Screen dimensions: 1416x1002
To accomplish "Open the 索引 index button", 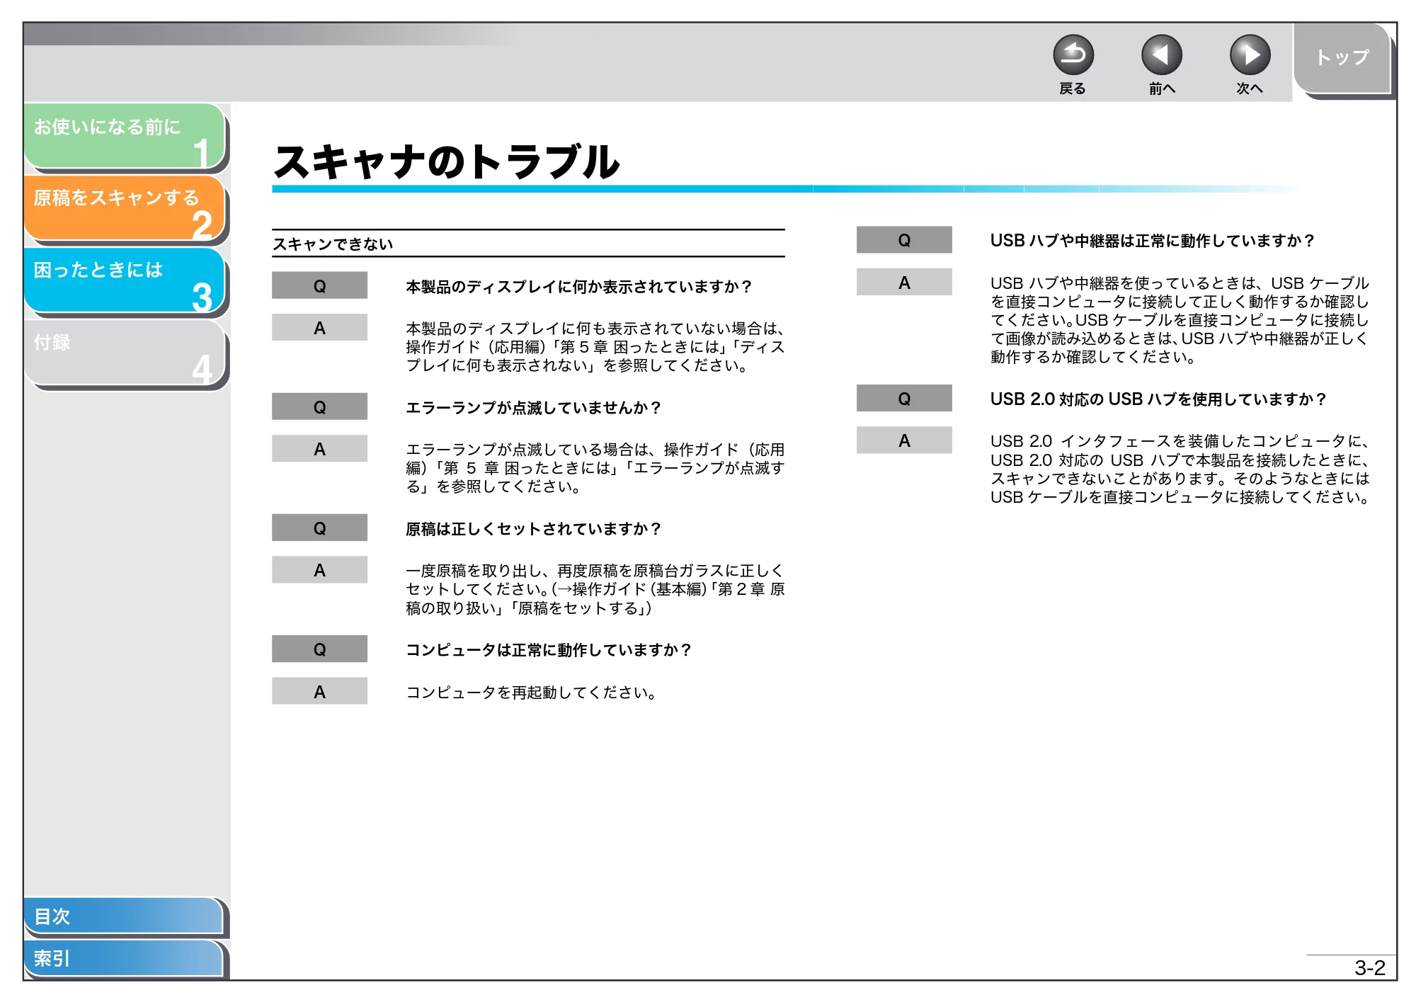I will click(x=124, y=958).
